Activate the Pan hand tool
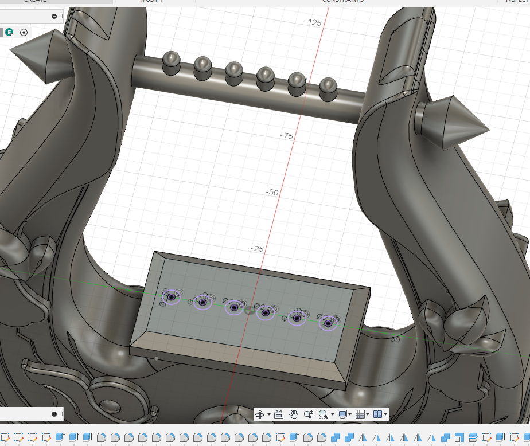Image resolution: width=530 pixels, height=446 pixels. point(294,414)
